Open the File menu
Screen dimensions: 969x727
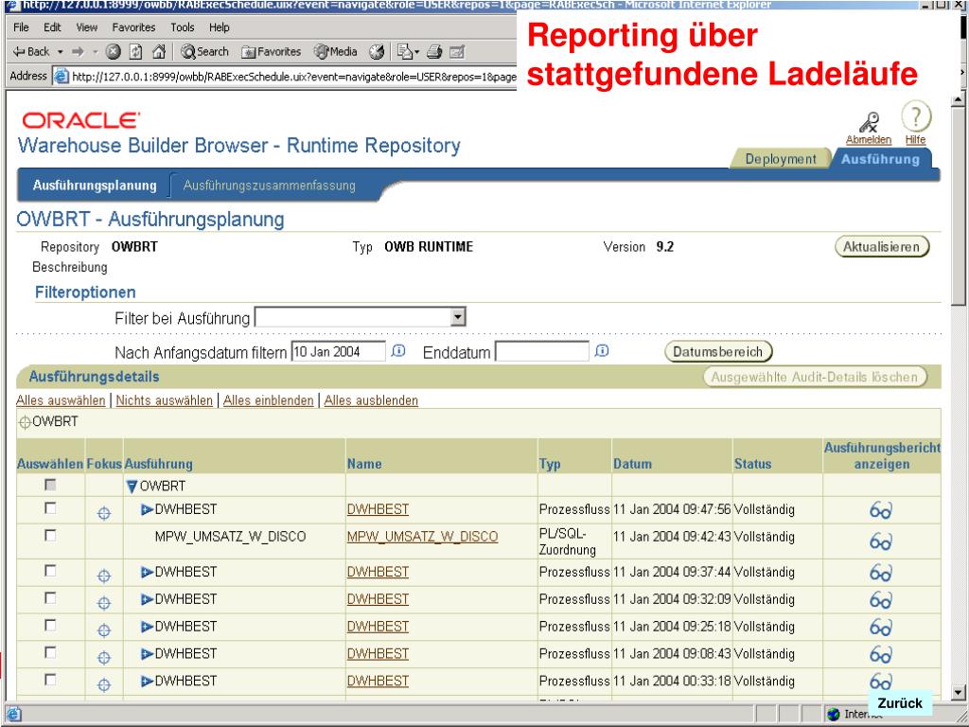(21, 27)
